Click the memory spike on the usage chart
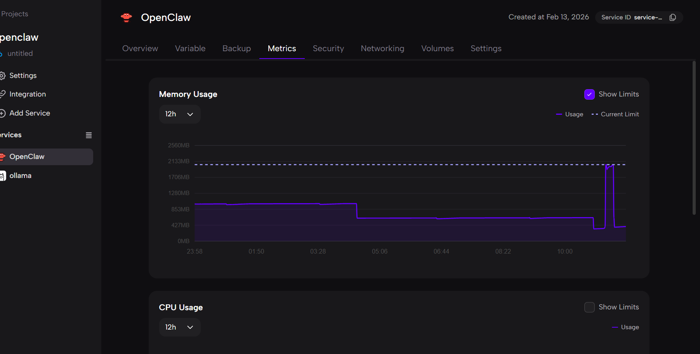Screen dimensions: 700x354 click(x=609, y=167)
